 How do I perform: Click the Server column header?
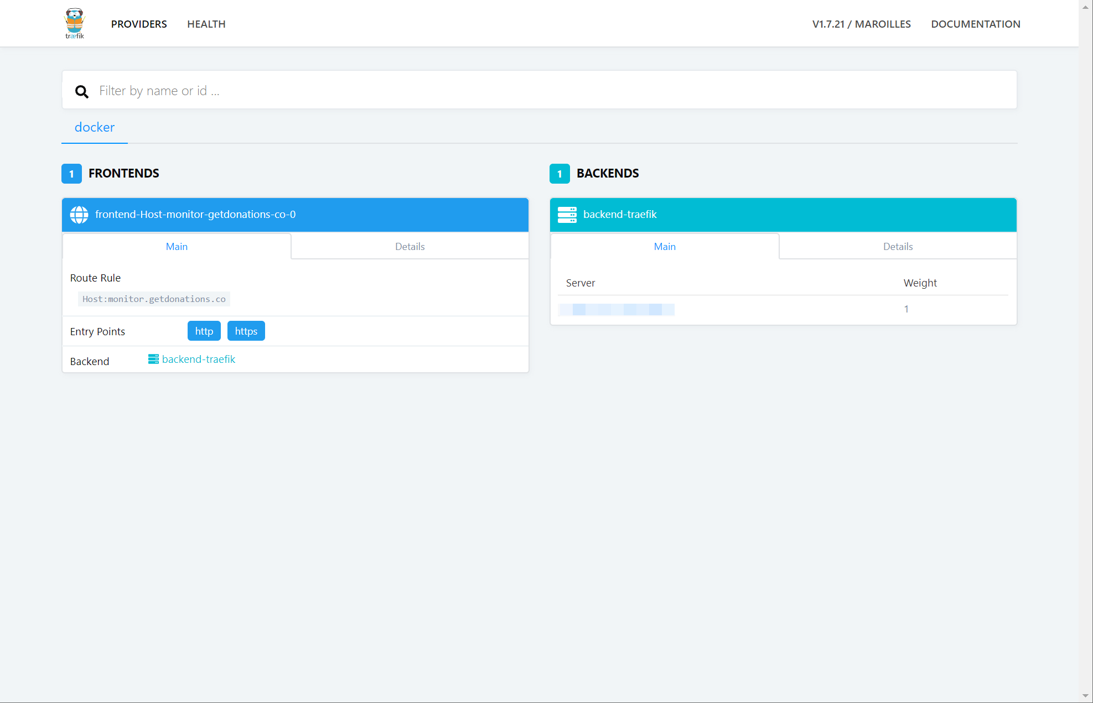coord(581,283)
